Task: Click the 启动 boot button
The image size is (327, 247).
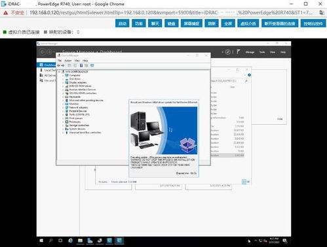Action: pos(123,24)
